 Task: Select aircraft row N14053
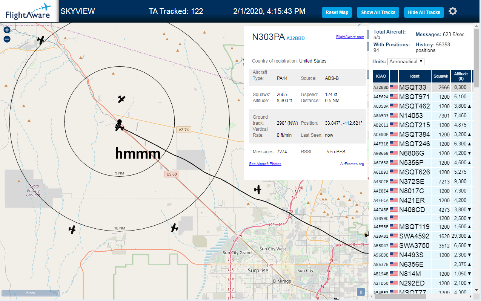[x=423, y=116]
